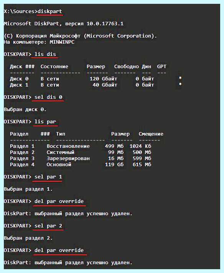Click the "diskpart" command on the first line
Image resolution: width=224 pixels, height=273 pixels.
[x=50, y=11]
